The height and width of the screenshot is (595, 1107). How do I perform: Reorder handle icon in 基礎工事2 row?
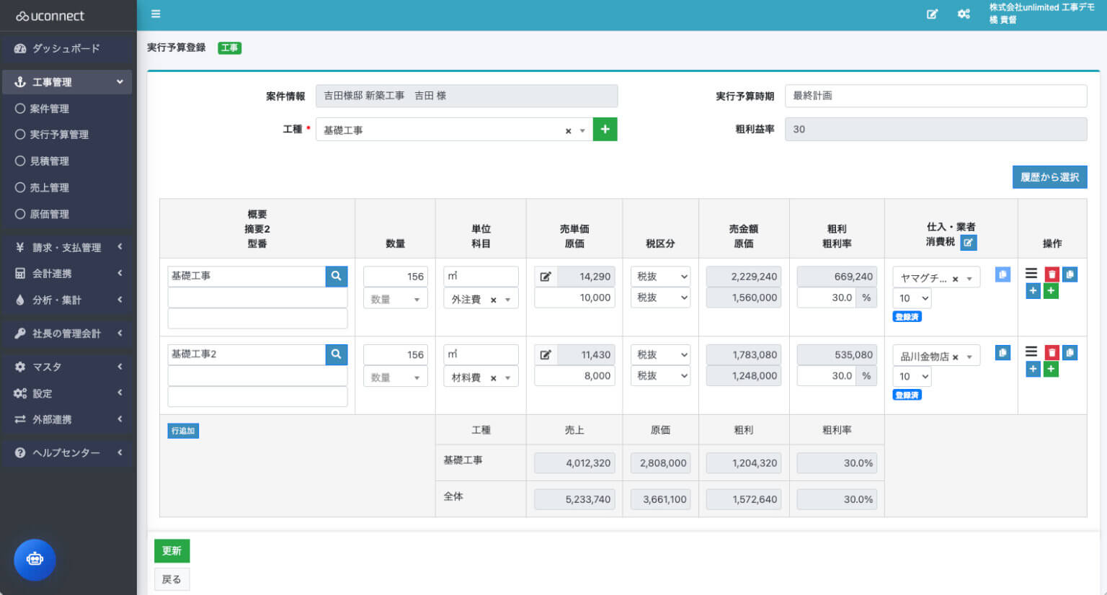tap(1031, 352)
